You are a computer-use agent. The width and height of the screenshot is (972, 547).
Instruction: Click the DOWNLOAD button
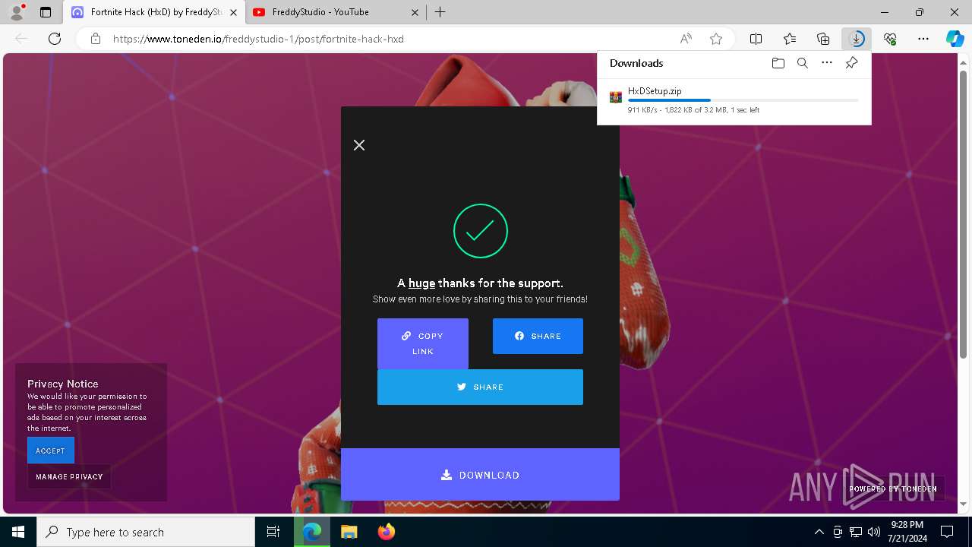point(480,475)
